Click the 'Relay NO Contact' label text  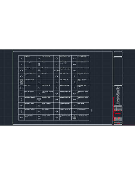click(29, 92)
